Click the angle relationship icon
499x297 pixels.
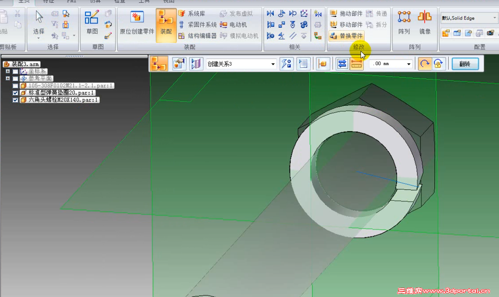[282, 36]
